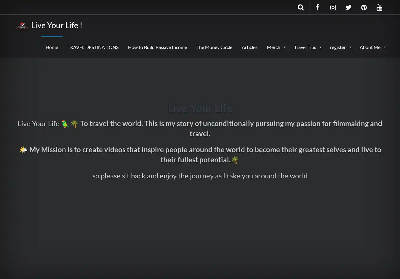Screen dimensions: 400x279
Task: Open the register dropdown arrow
Action: pos(350,47)
